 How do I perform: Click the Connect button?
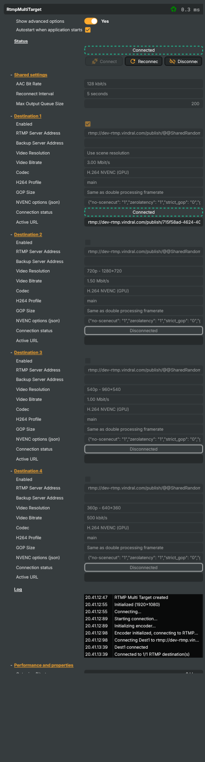pyautogui.click(x=104, y=62)
